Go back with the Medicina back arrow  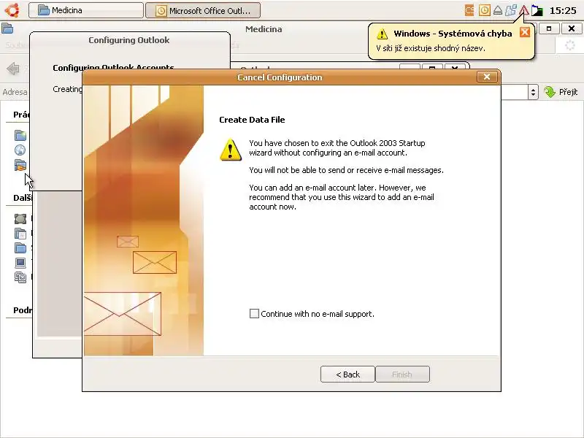[13, 69]
